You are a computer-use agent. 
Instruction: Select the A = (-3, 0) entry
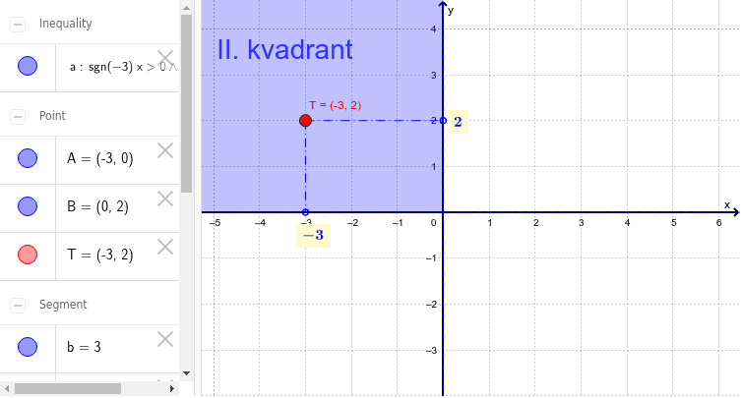(x=100, y=158)
